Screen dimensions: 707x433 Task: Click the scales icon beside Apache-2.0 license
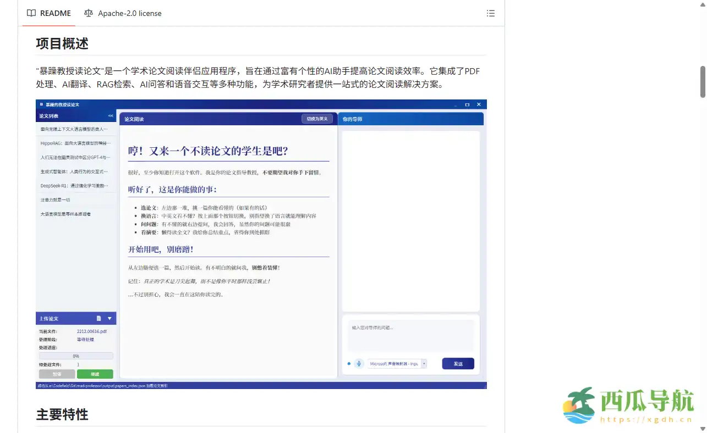tap(89, 13)
